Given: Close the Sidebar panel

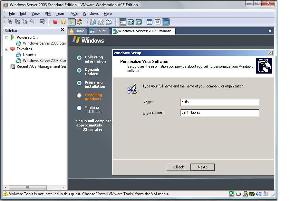Looking at the screenshot, I should (x=63, y=30).
